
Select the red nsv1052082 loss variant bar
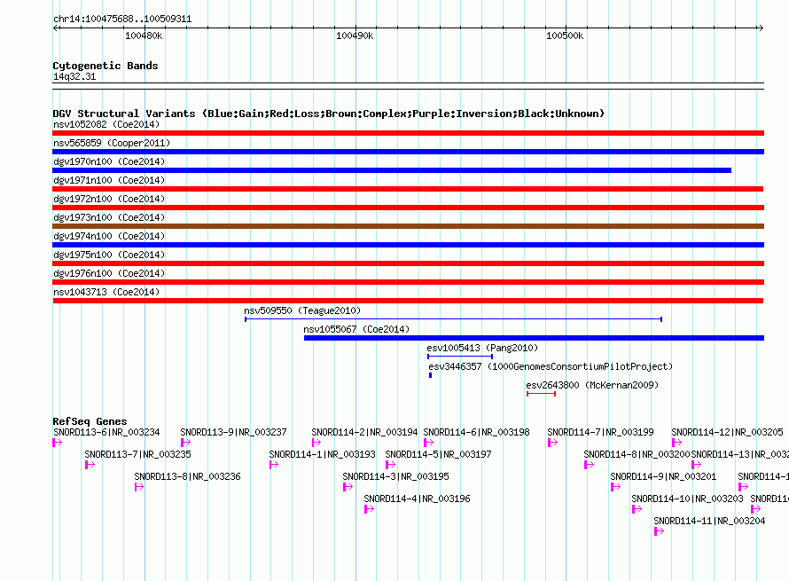pyautogui.click(x=408, y=133)
